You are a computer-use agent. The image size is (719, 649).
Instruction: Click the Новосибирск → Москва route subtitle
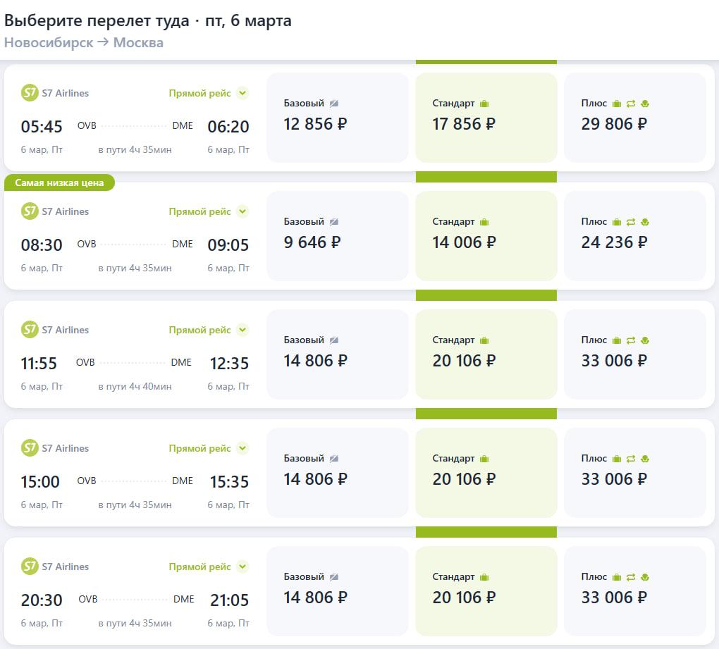click(x=84, y=42)
